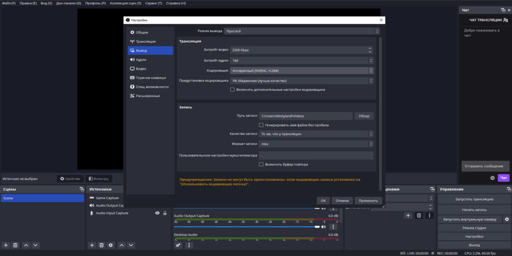This screenshot has height=256, width=512.
Task: Switch to the Трансляция settings section
Action: tap(150, 41)
